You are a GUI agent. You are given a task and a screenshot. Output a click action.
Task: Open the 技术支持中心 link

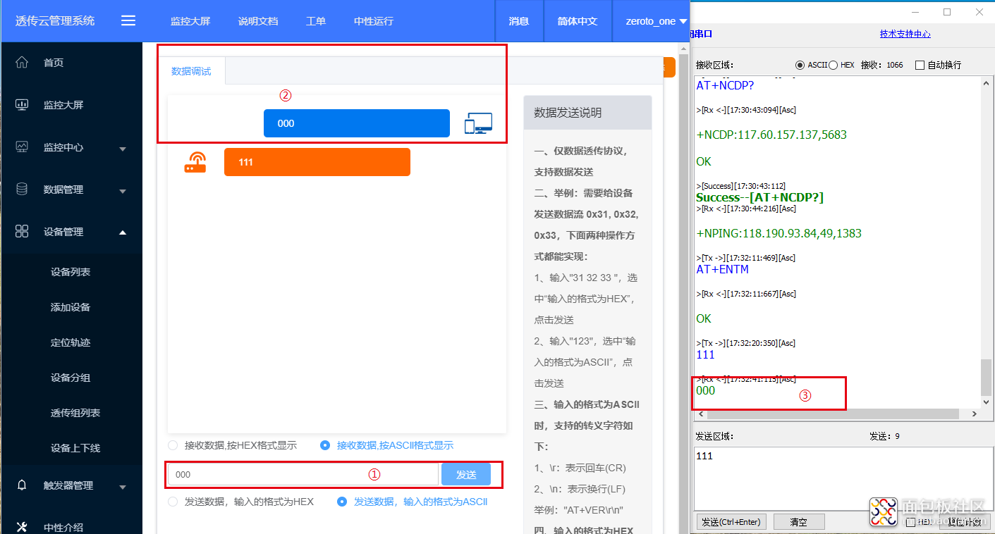(x=905, y=33)
